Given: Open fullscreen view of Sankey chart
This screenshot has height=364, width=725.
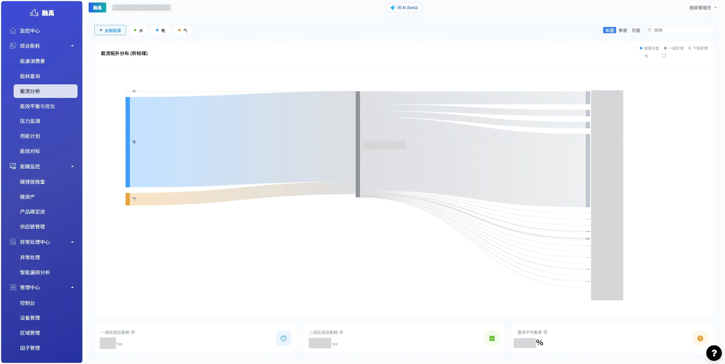Looking at the screenshot, I should 664,56.
